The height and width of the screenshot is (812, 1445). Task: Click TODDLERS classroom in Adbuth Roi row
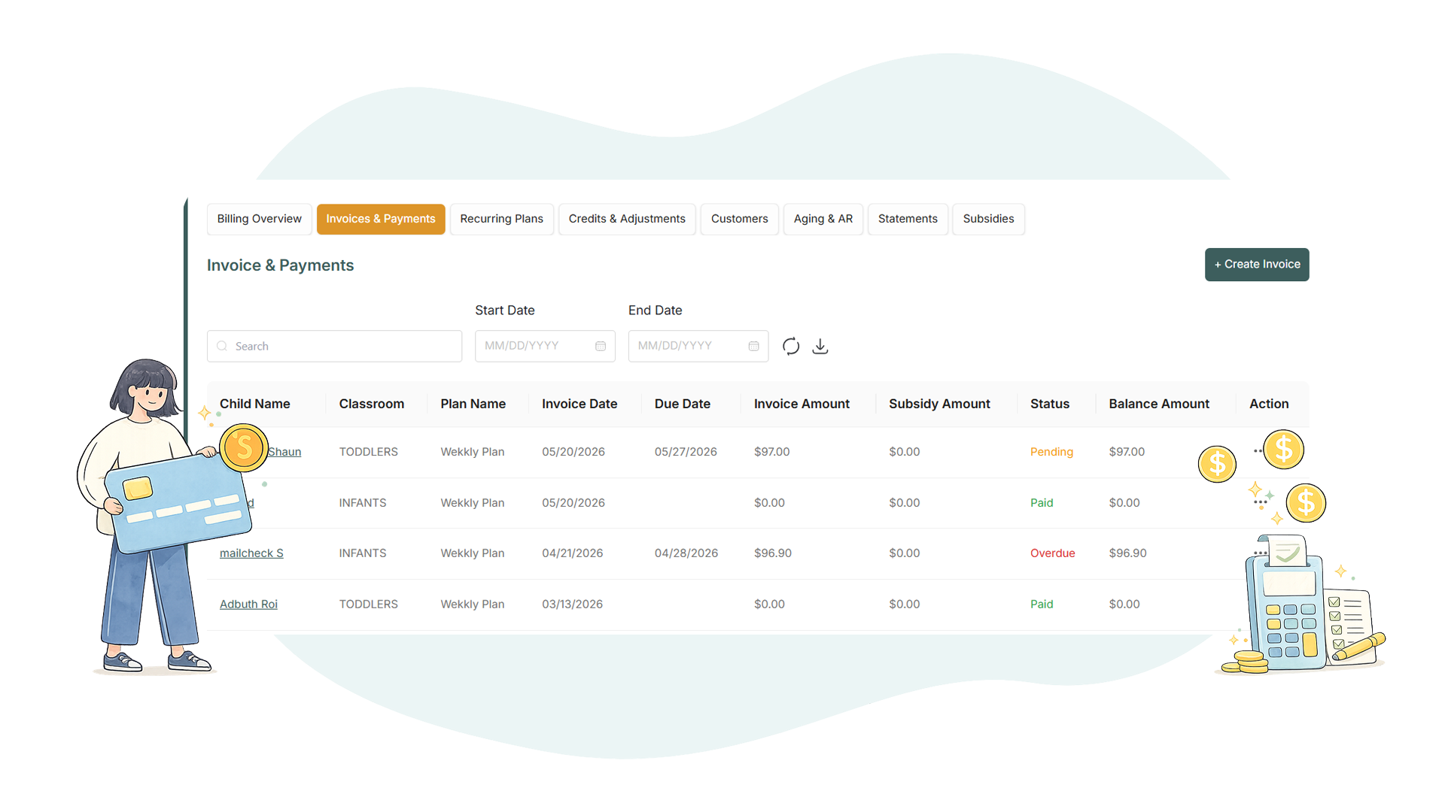[x=368, y=604]
